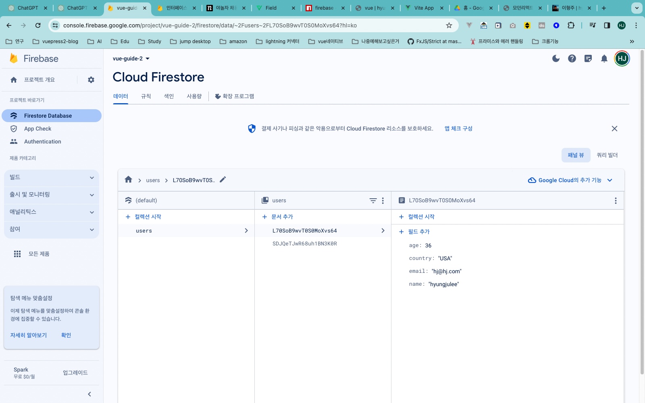
Task: Open project settings gear icon
Action: pos(91,80)
